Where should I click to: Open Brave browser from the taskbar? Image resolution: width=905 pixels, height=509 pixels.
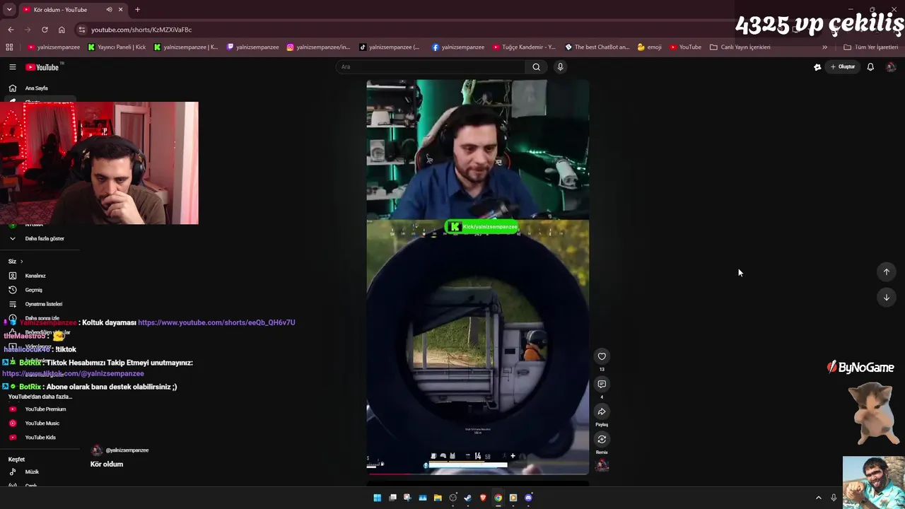(x=484, y=498)
